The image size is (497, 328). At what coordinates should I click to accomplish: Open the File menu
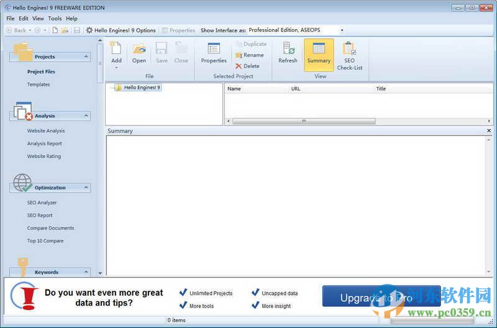tap(11, 19)
